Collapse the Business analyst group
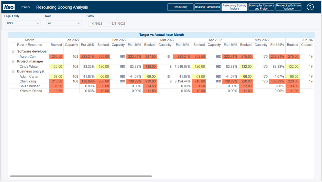The height and width of the screenshot is (182, 322). pos(13,71)
